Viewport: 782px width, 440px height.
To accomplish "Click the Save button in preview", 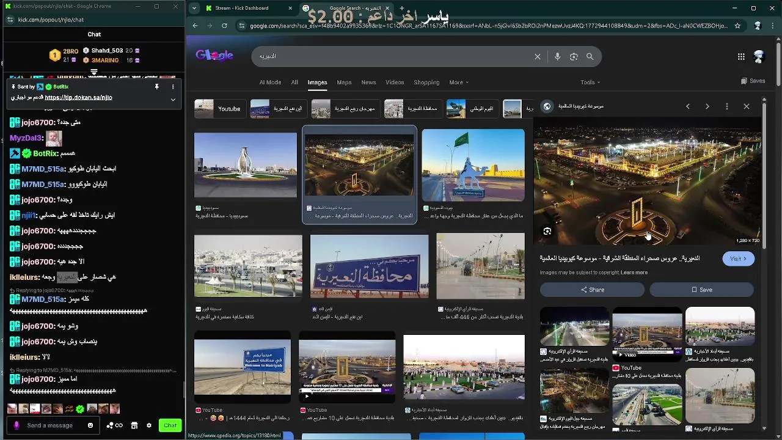I will click(702, 290).
